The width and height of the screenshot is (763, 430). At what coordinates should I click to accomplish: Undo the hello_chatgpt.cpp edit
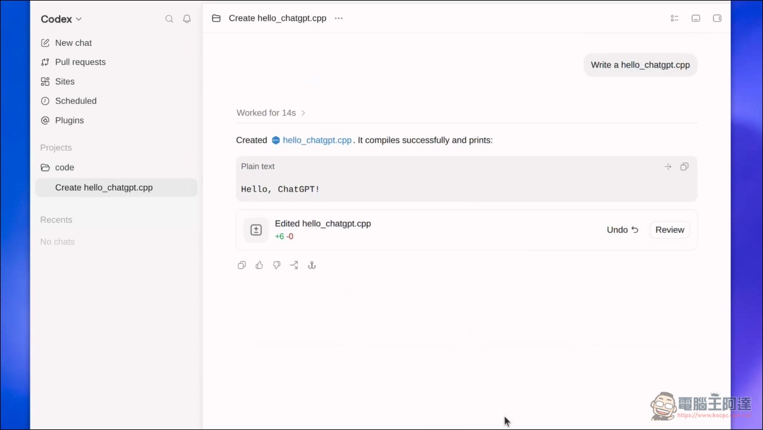[x=623, y=230]
